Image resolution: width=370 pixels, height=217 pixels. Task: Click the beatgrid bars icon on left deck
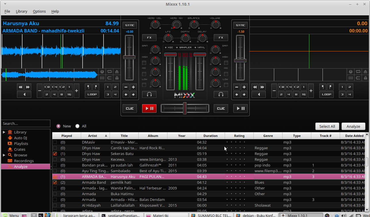102,78
